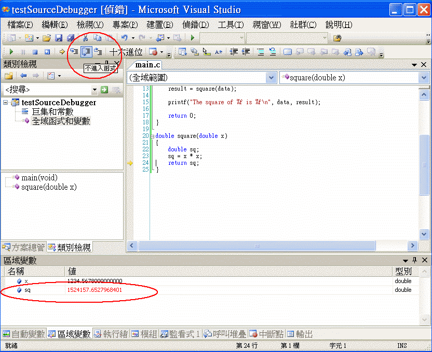Copy selection using the Copy icon

pos(97,38)
